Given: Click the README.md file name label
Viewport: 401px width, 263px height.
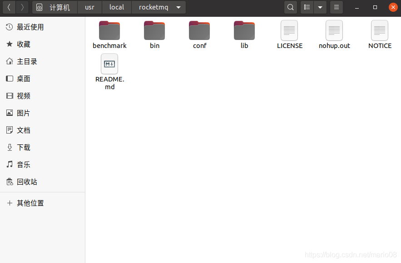Looking at the screenshot, I should point(110,83).
